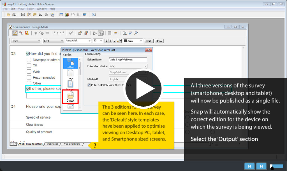
Task: Open the Tailor menu
Action: click(x=30, y=9)
